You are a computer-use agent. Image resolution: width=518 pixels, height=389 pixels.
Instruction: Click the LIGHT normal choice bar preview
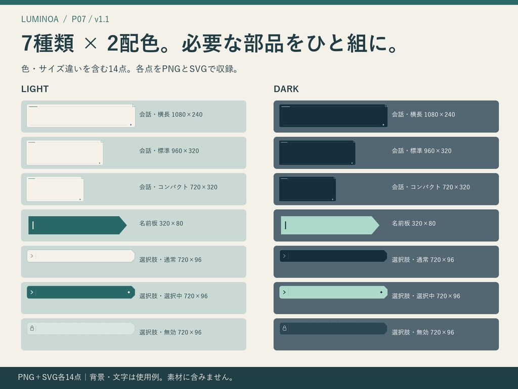[x=81, y=256]
